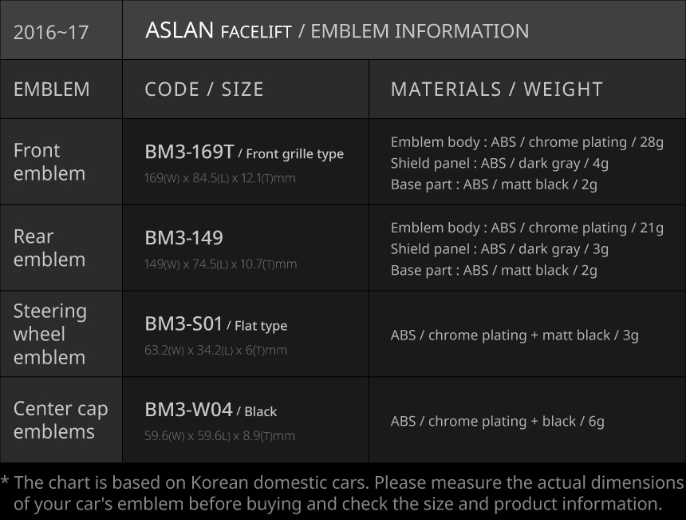Click the Front emblem row label
Screen dimensions: 686x520
tap(49, 162)
